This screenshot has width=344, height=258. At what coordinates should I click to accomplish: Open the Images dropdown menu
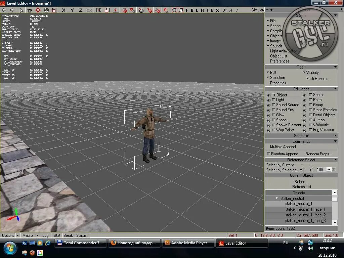[274, 41]
